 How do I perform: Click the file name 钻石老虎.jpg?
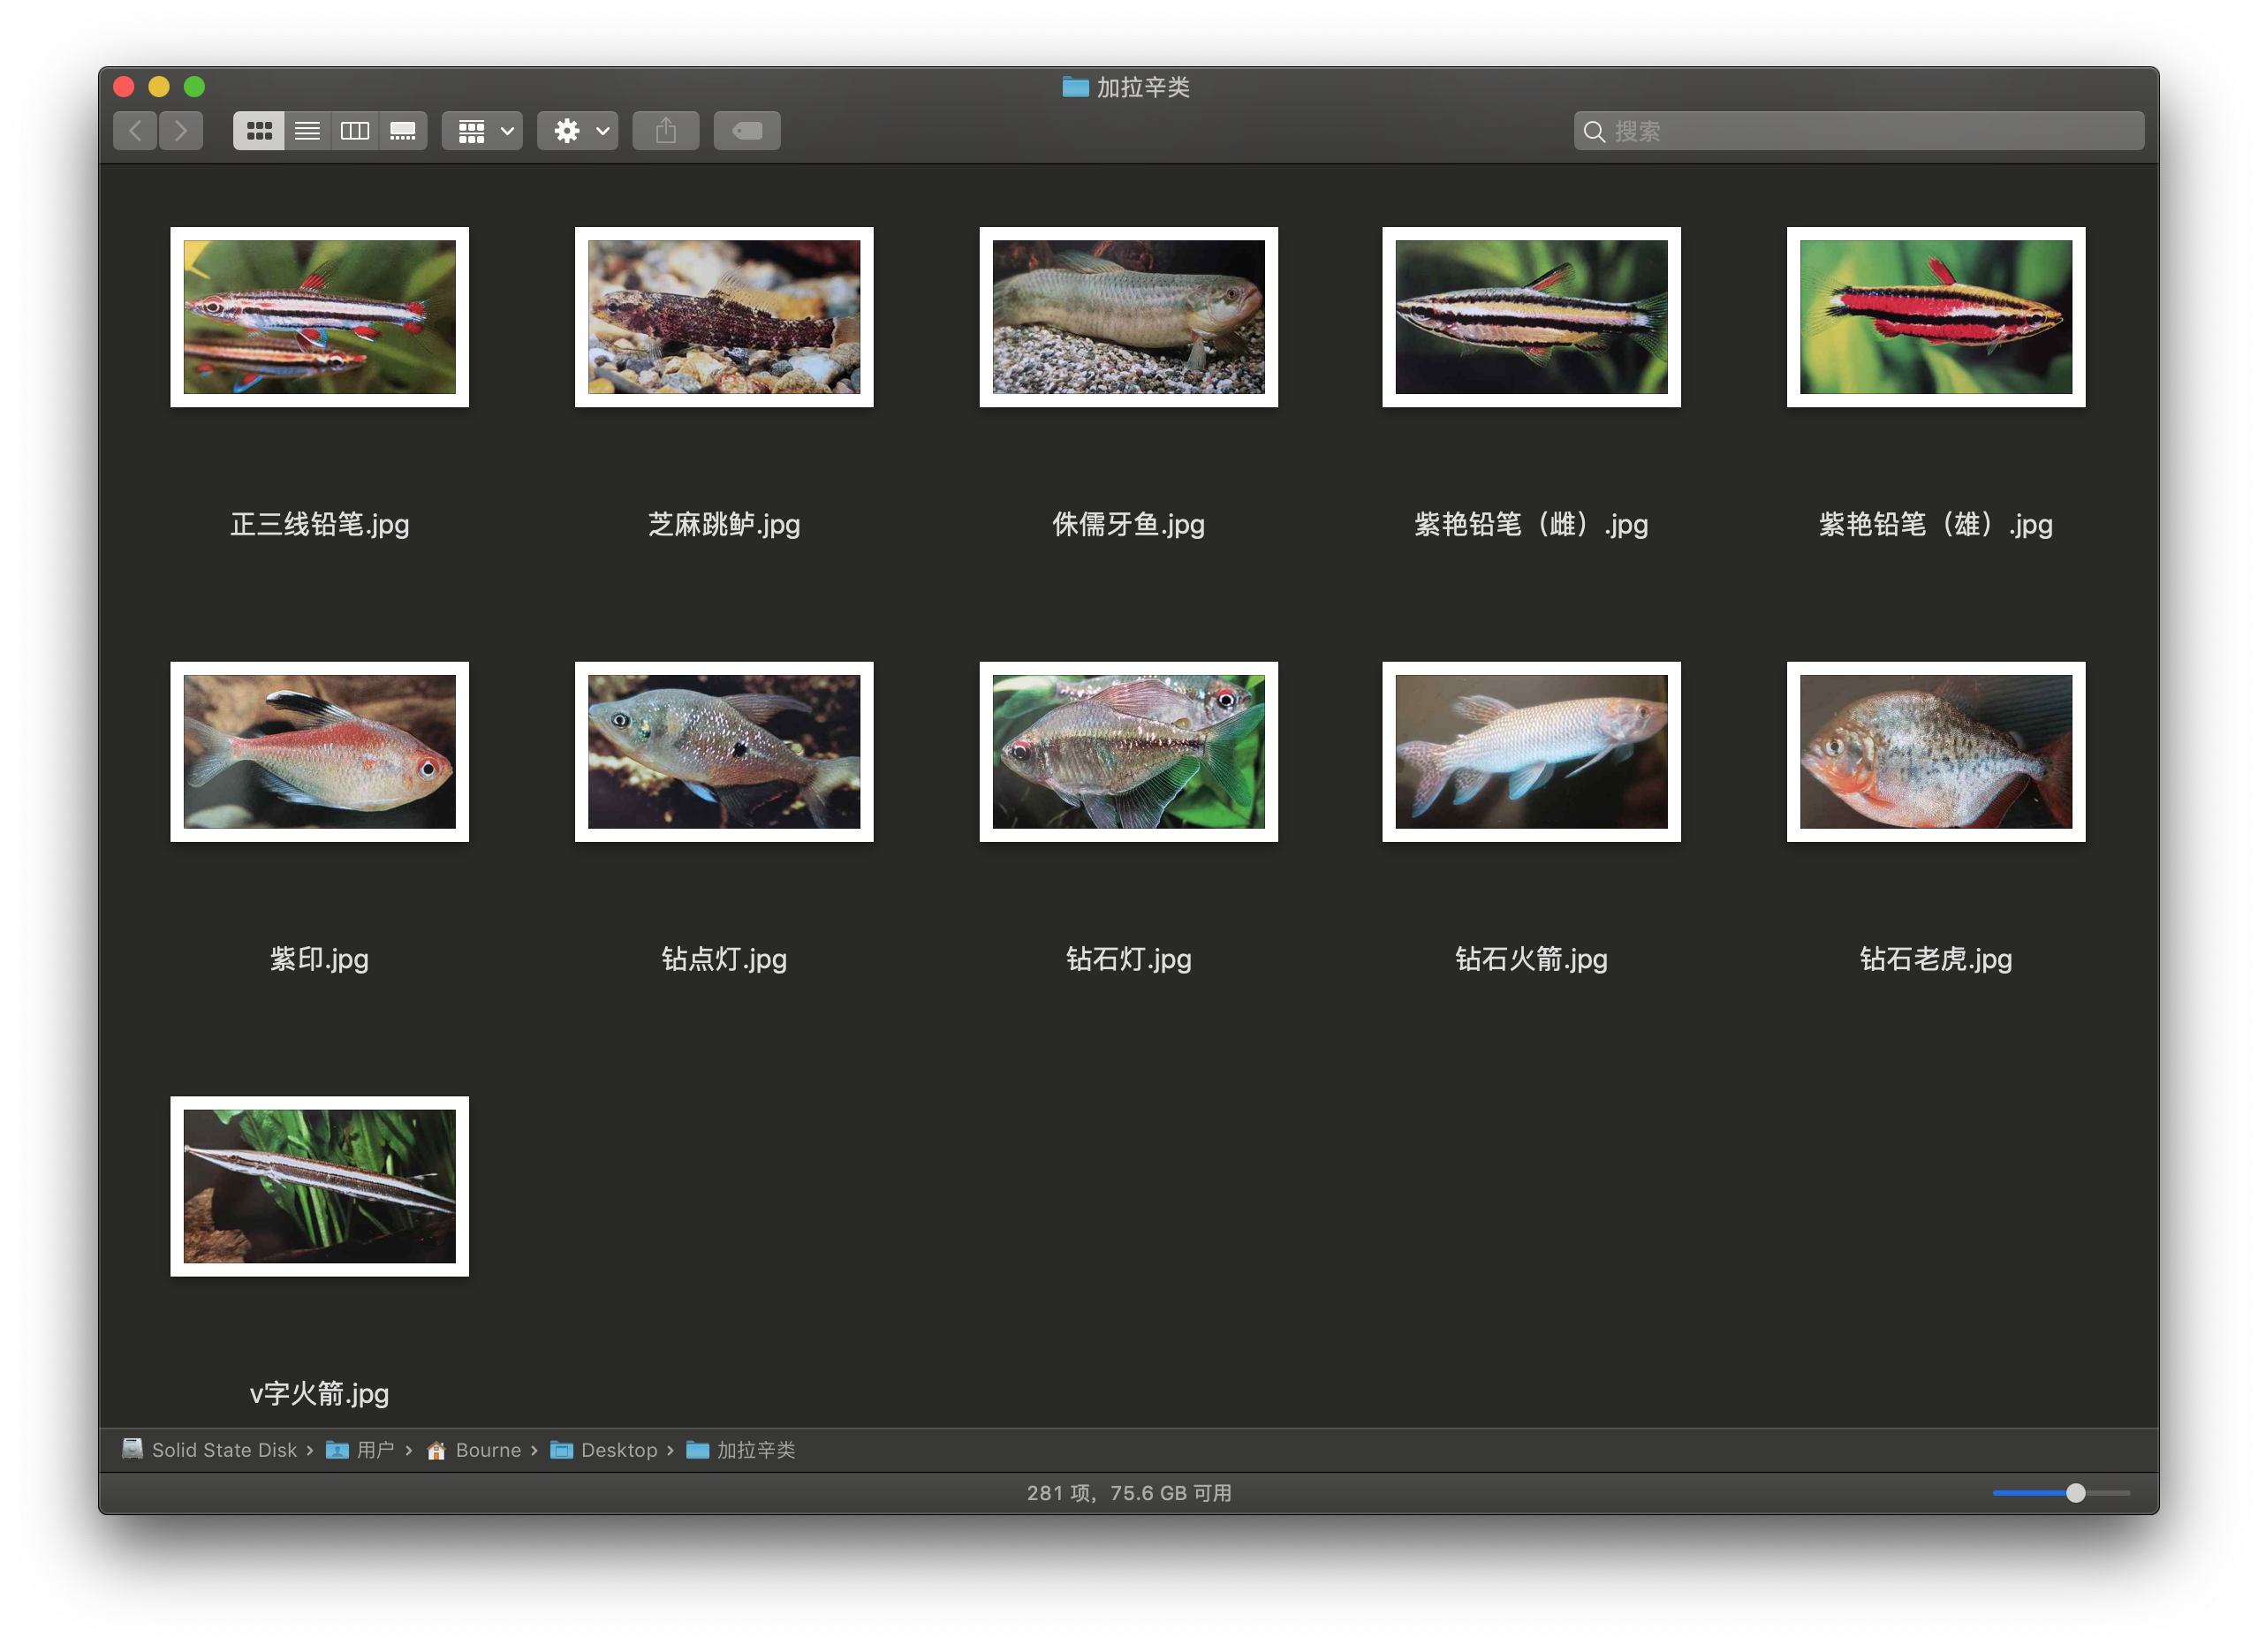click(1936, 960)
